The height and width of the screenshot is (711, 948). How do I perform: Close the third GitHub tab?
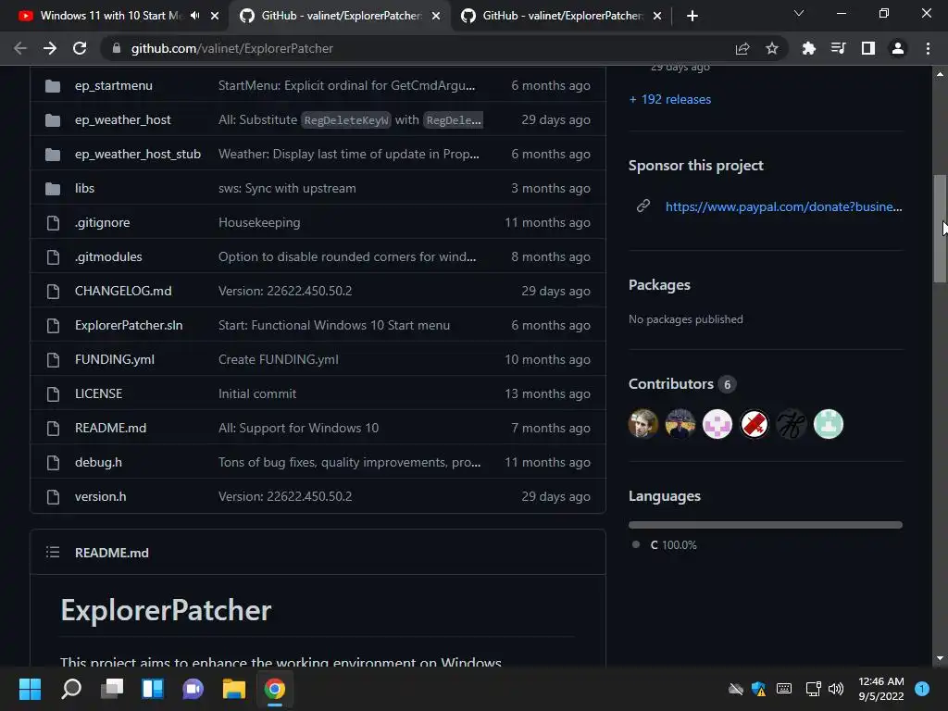click(657, 16)
